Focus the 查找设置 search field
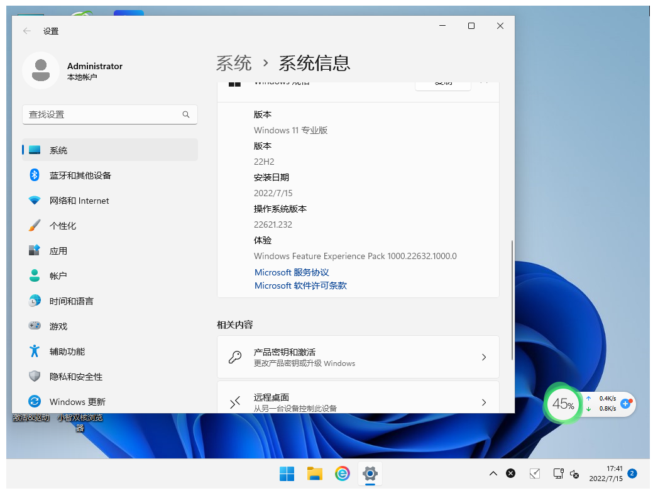Screen dimensions: 653x493 pos(110,114)
